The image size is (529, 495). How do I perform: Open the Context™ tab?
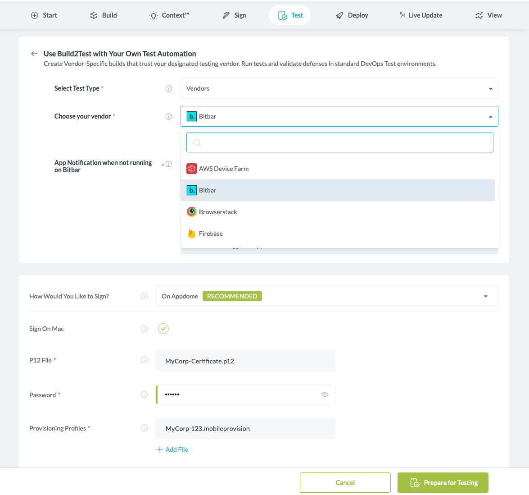tap(169, 15)
